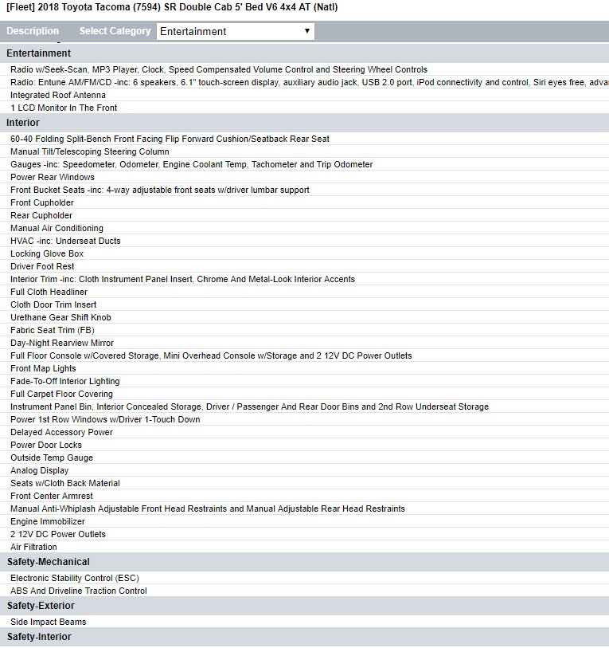Select the Interior section header
609x648 pixels.
pyautogui.click(x=304, y=123)
